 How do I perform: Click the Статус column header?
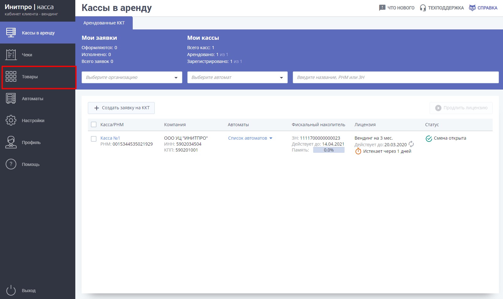432,125
